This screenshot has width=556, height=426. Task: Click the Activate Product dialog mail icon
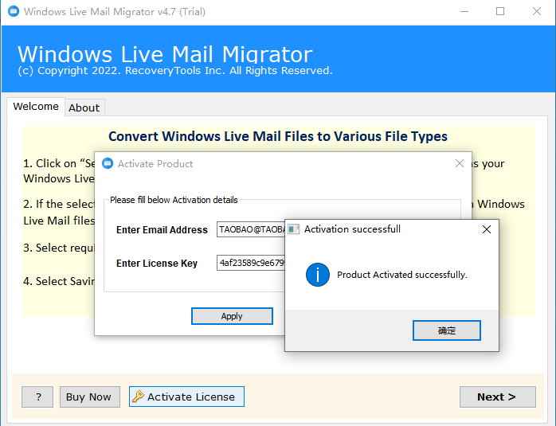[108, 163]
